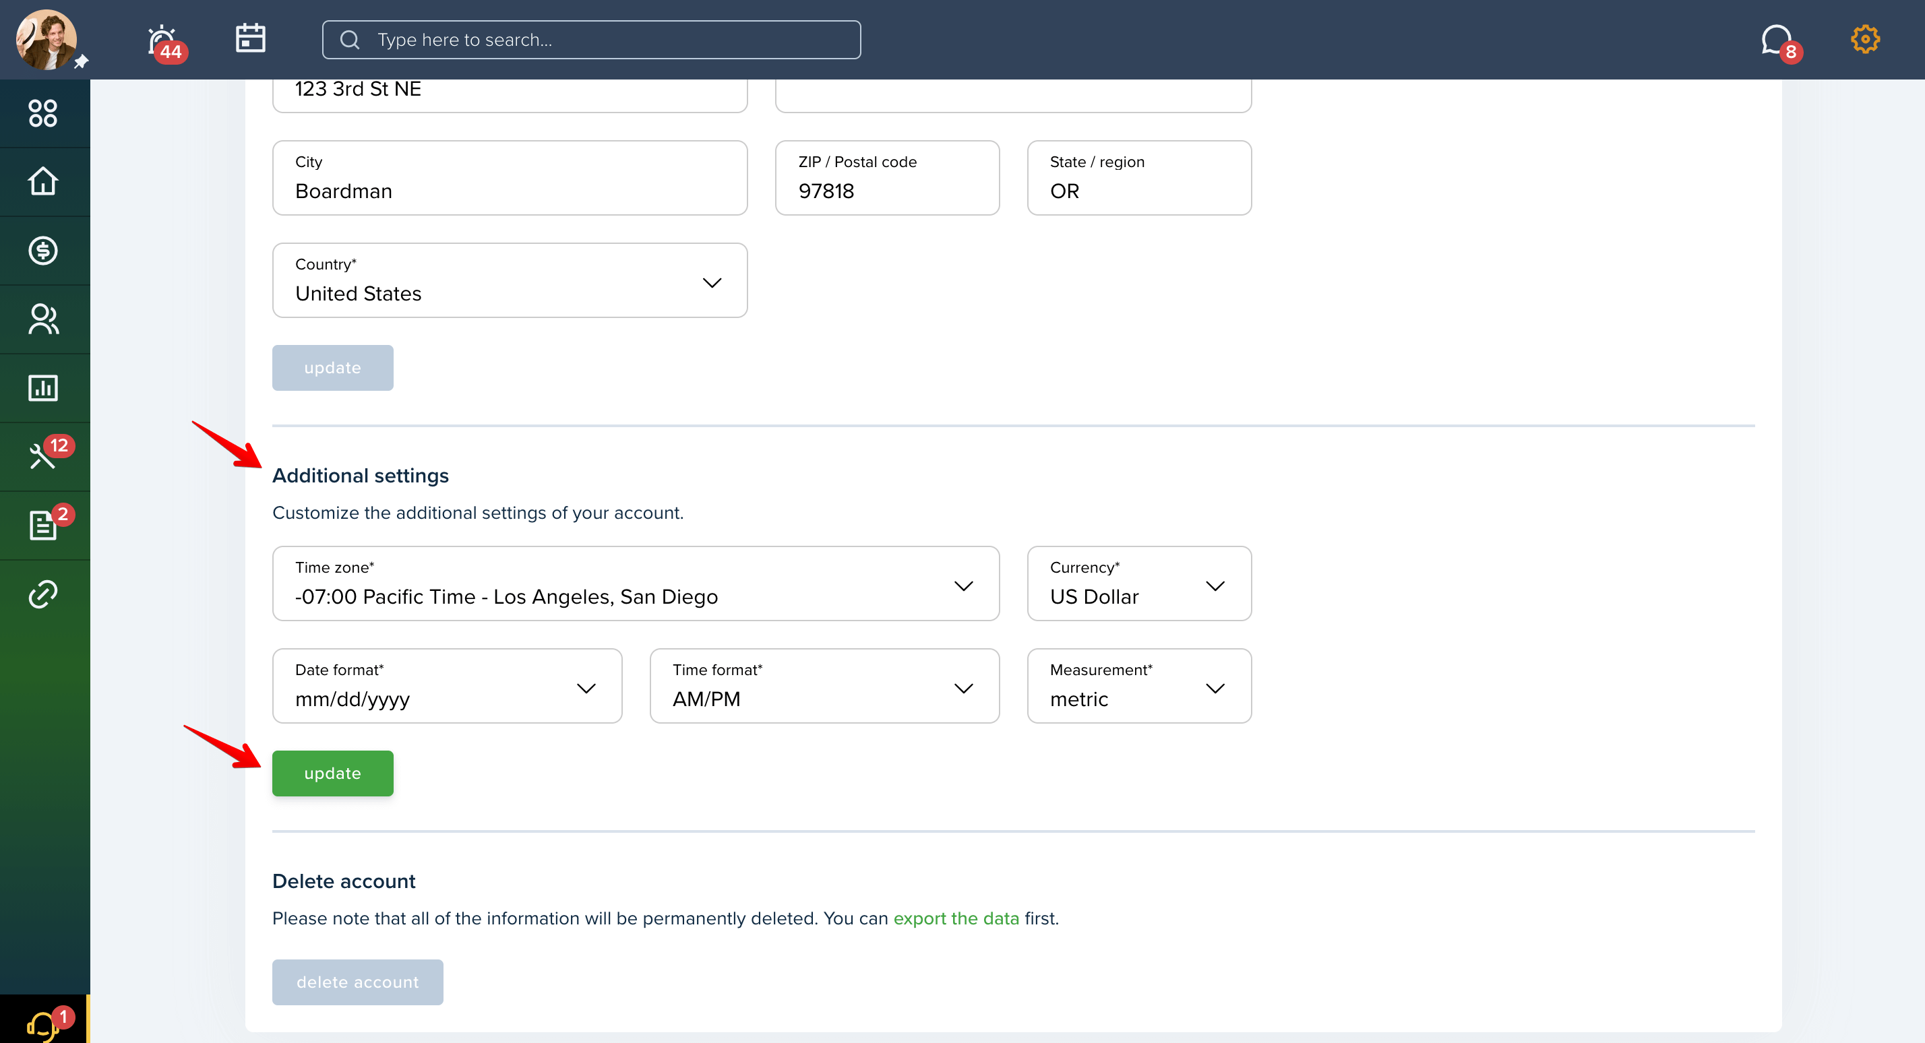Viewport: 1925px width, 1043px height.
Task: Click the 'Customize the additional settings of your account.' text
Action: [x=477, y=513]
